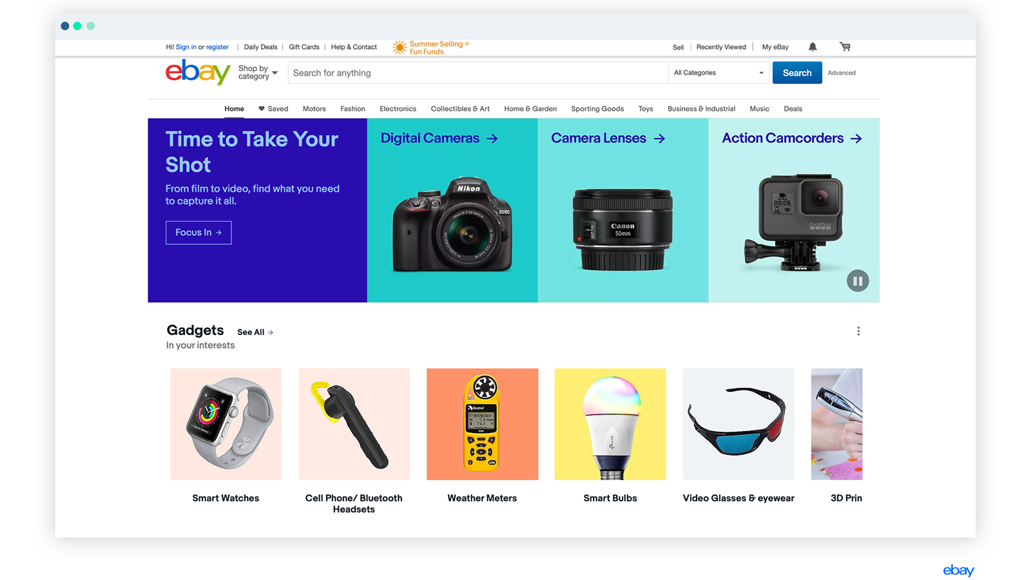Open the My eBay menu

point(775,47)
